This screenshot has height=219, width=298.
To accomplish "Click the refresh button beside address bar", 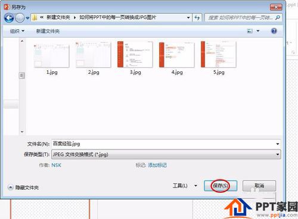I will coord(197,18).
